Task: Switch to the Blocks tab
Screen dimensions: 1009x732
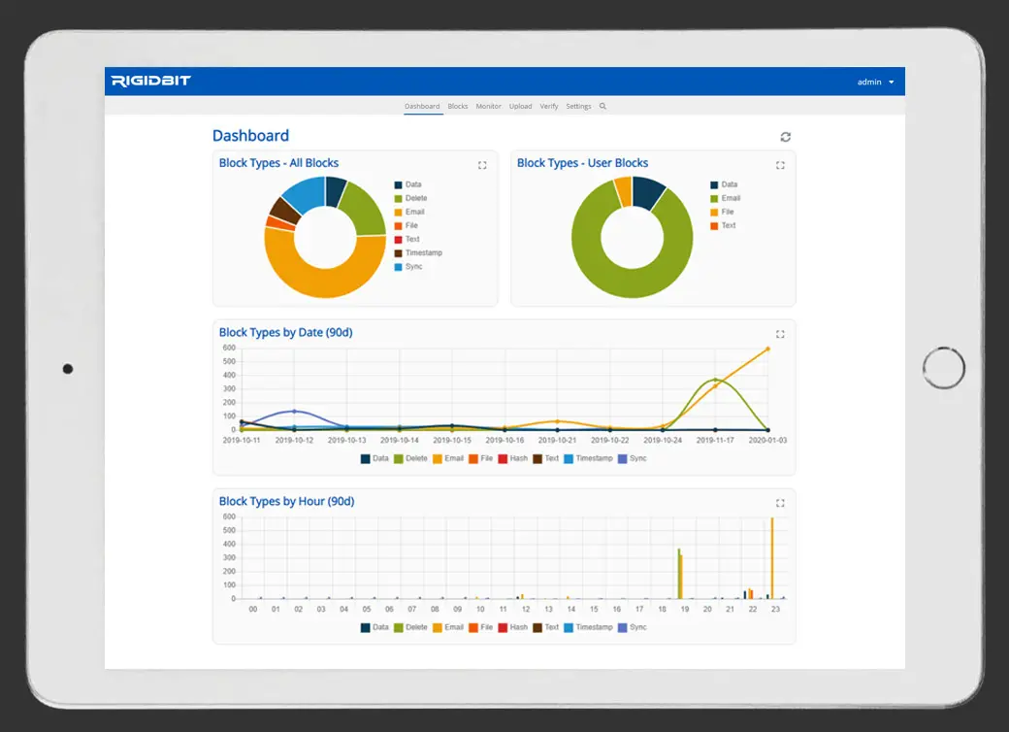Action: coord(457,106)
